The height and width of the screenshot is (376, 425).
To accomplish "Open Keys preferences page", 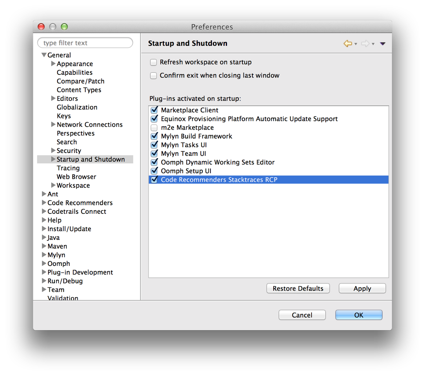I will [64, 116].
